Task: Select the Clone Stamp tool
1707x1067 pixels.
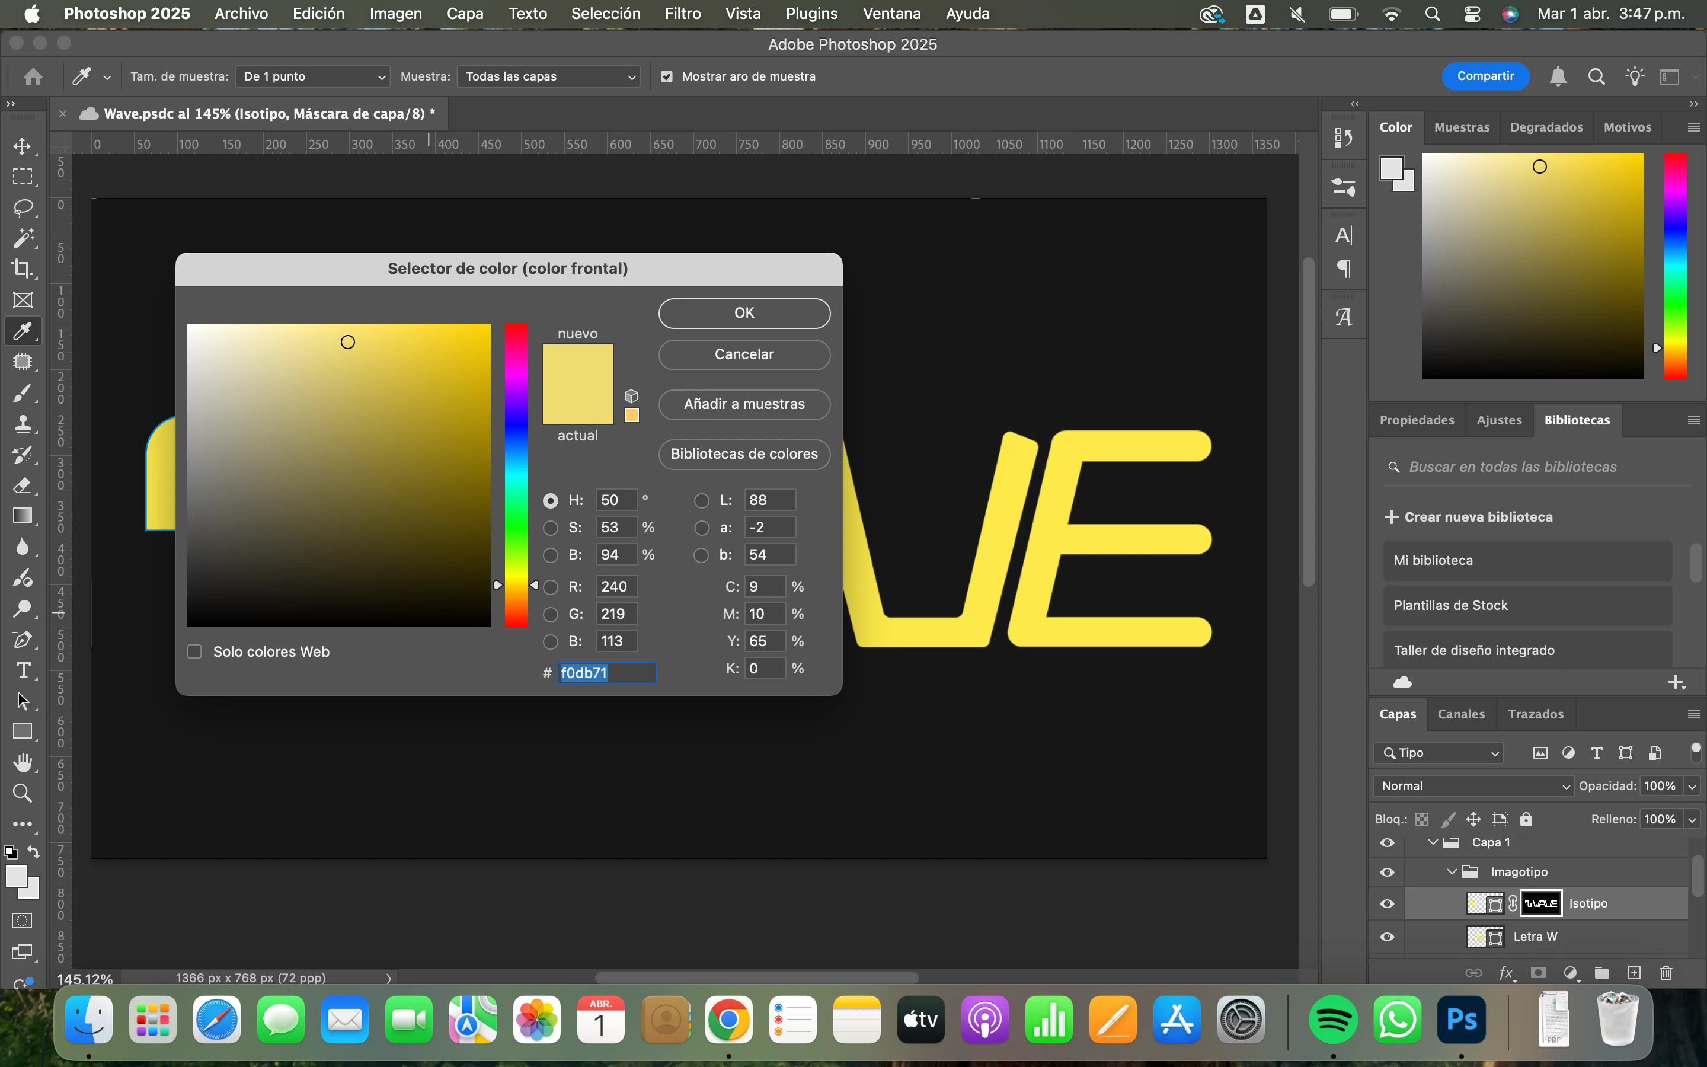Action: pyautogui.click(x=23, y=423)
